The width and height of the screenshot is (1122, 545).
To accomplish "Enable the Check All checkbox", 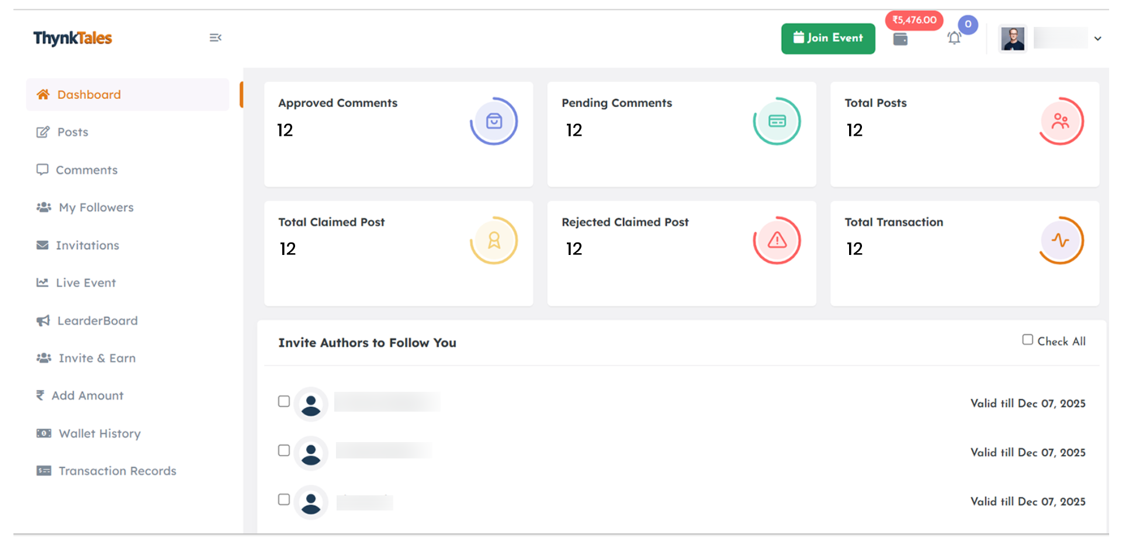I will [x=1027, y=339].
